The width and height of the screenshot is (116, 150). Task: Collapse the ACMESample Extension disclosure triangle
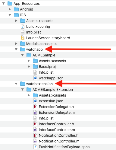tap(23, 90)
